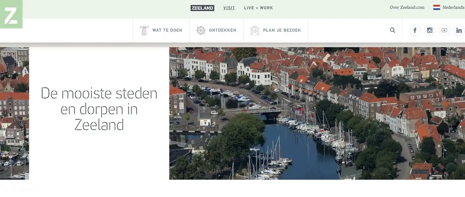Click the lighthouse icon

point(144,30)
